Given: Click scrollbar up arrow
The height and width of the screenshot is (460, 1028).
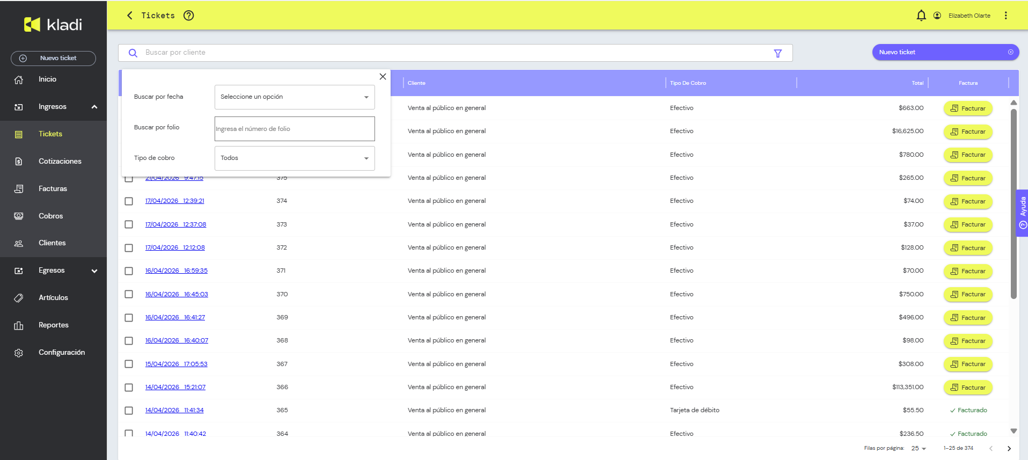Looking at the screenshot, I should [x=1014, y=103].
